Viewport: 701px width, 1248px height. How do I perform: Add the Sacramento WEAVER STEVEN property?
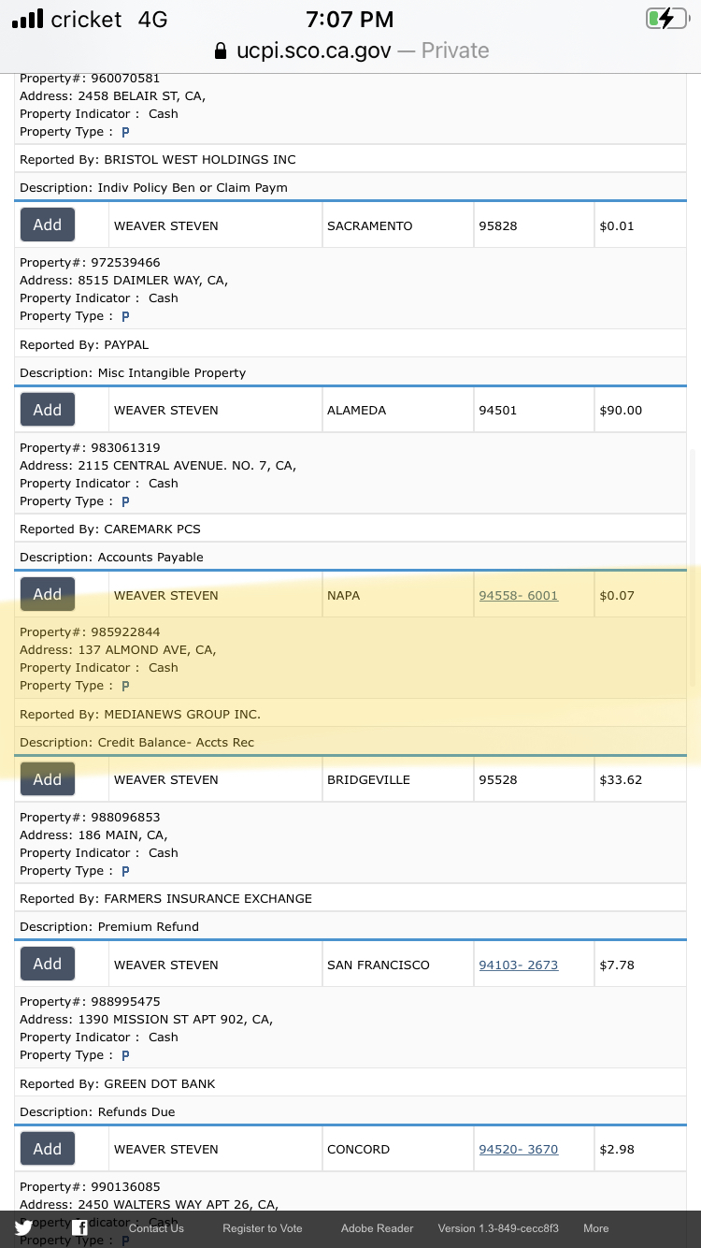point(48,225)
